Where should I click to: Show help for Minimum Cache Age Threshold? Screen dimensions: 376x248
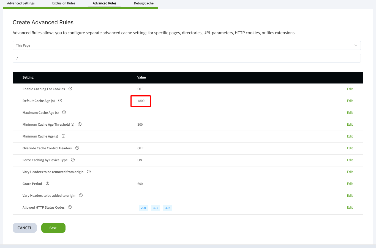(80, 124)
